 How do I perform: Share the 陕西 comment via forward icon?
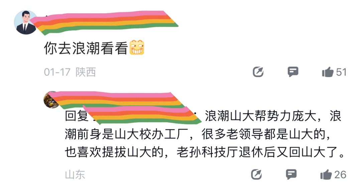pyautogui.click(x=258, y=72)
